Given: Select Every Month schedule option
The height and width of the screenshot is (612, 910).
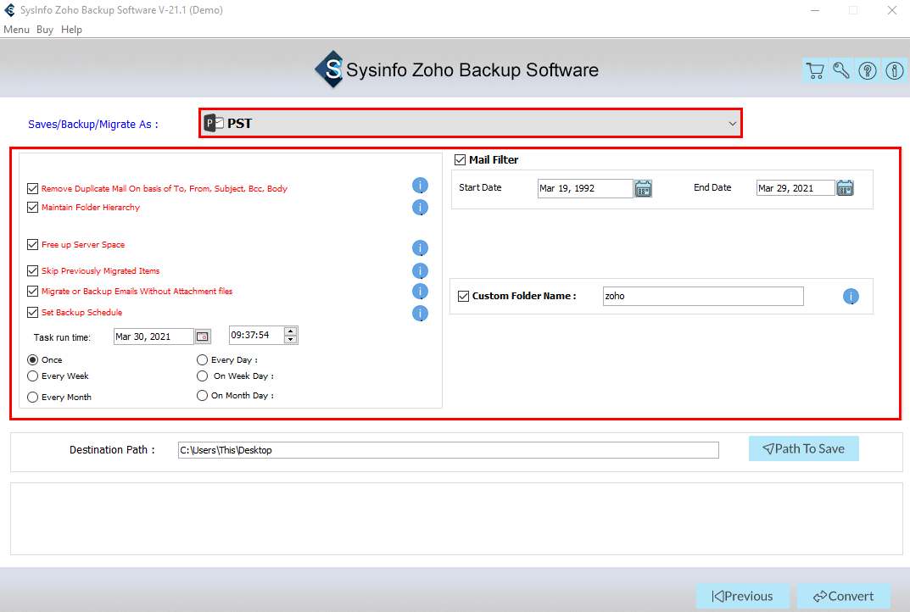Looking at the screenshot, I should pyautogui.click(x=32, y=397).
